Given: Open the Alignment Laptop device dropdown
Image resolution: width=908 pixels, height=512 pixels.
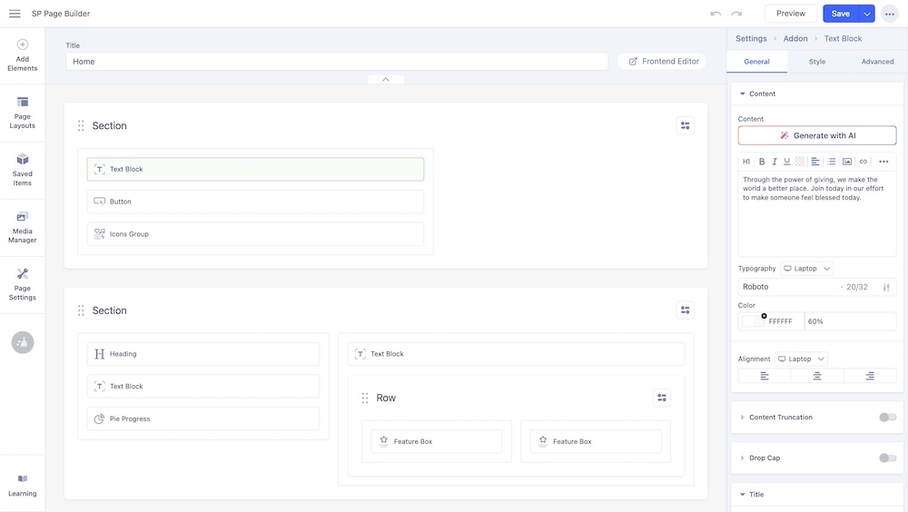Looking at the screenshot, I should (x=802, y=359).
